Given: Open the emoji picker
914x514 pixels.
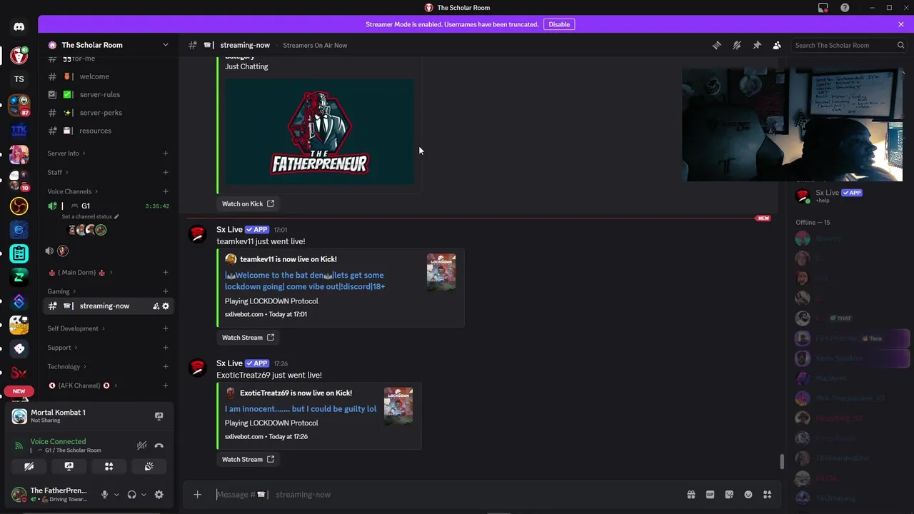Looking at the screenshot, I should (748, 494).
